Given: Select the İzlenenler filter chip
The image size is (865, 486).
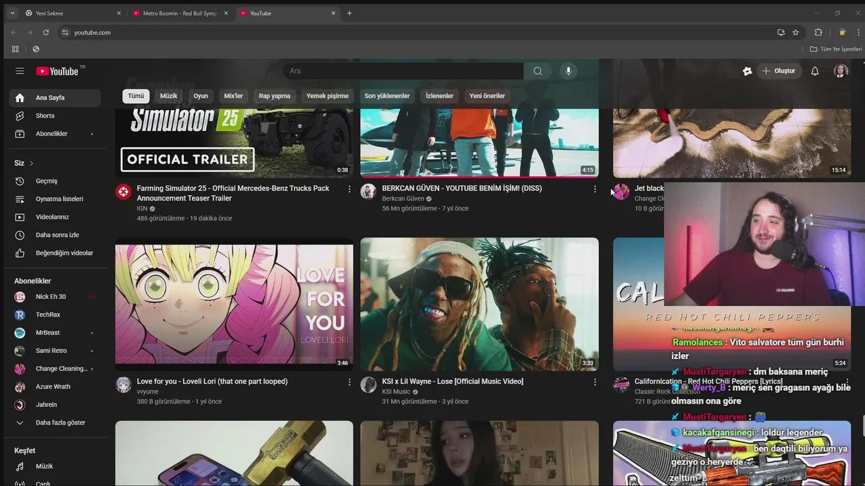Looking at the screenshot, I should pos(439,96).
